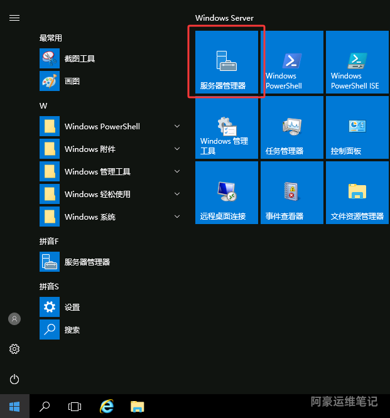390x418 pixels.
Task: Click the Windows PowerShell folder icon in the list
Action: [x=50, y=126]
